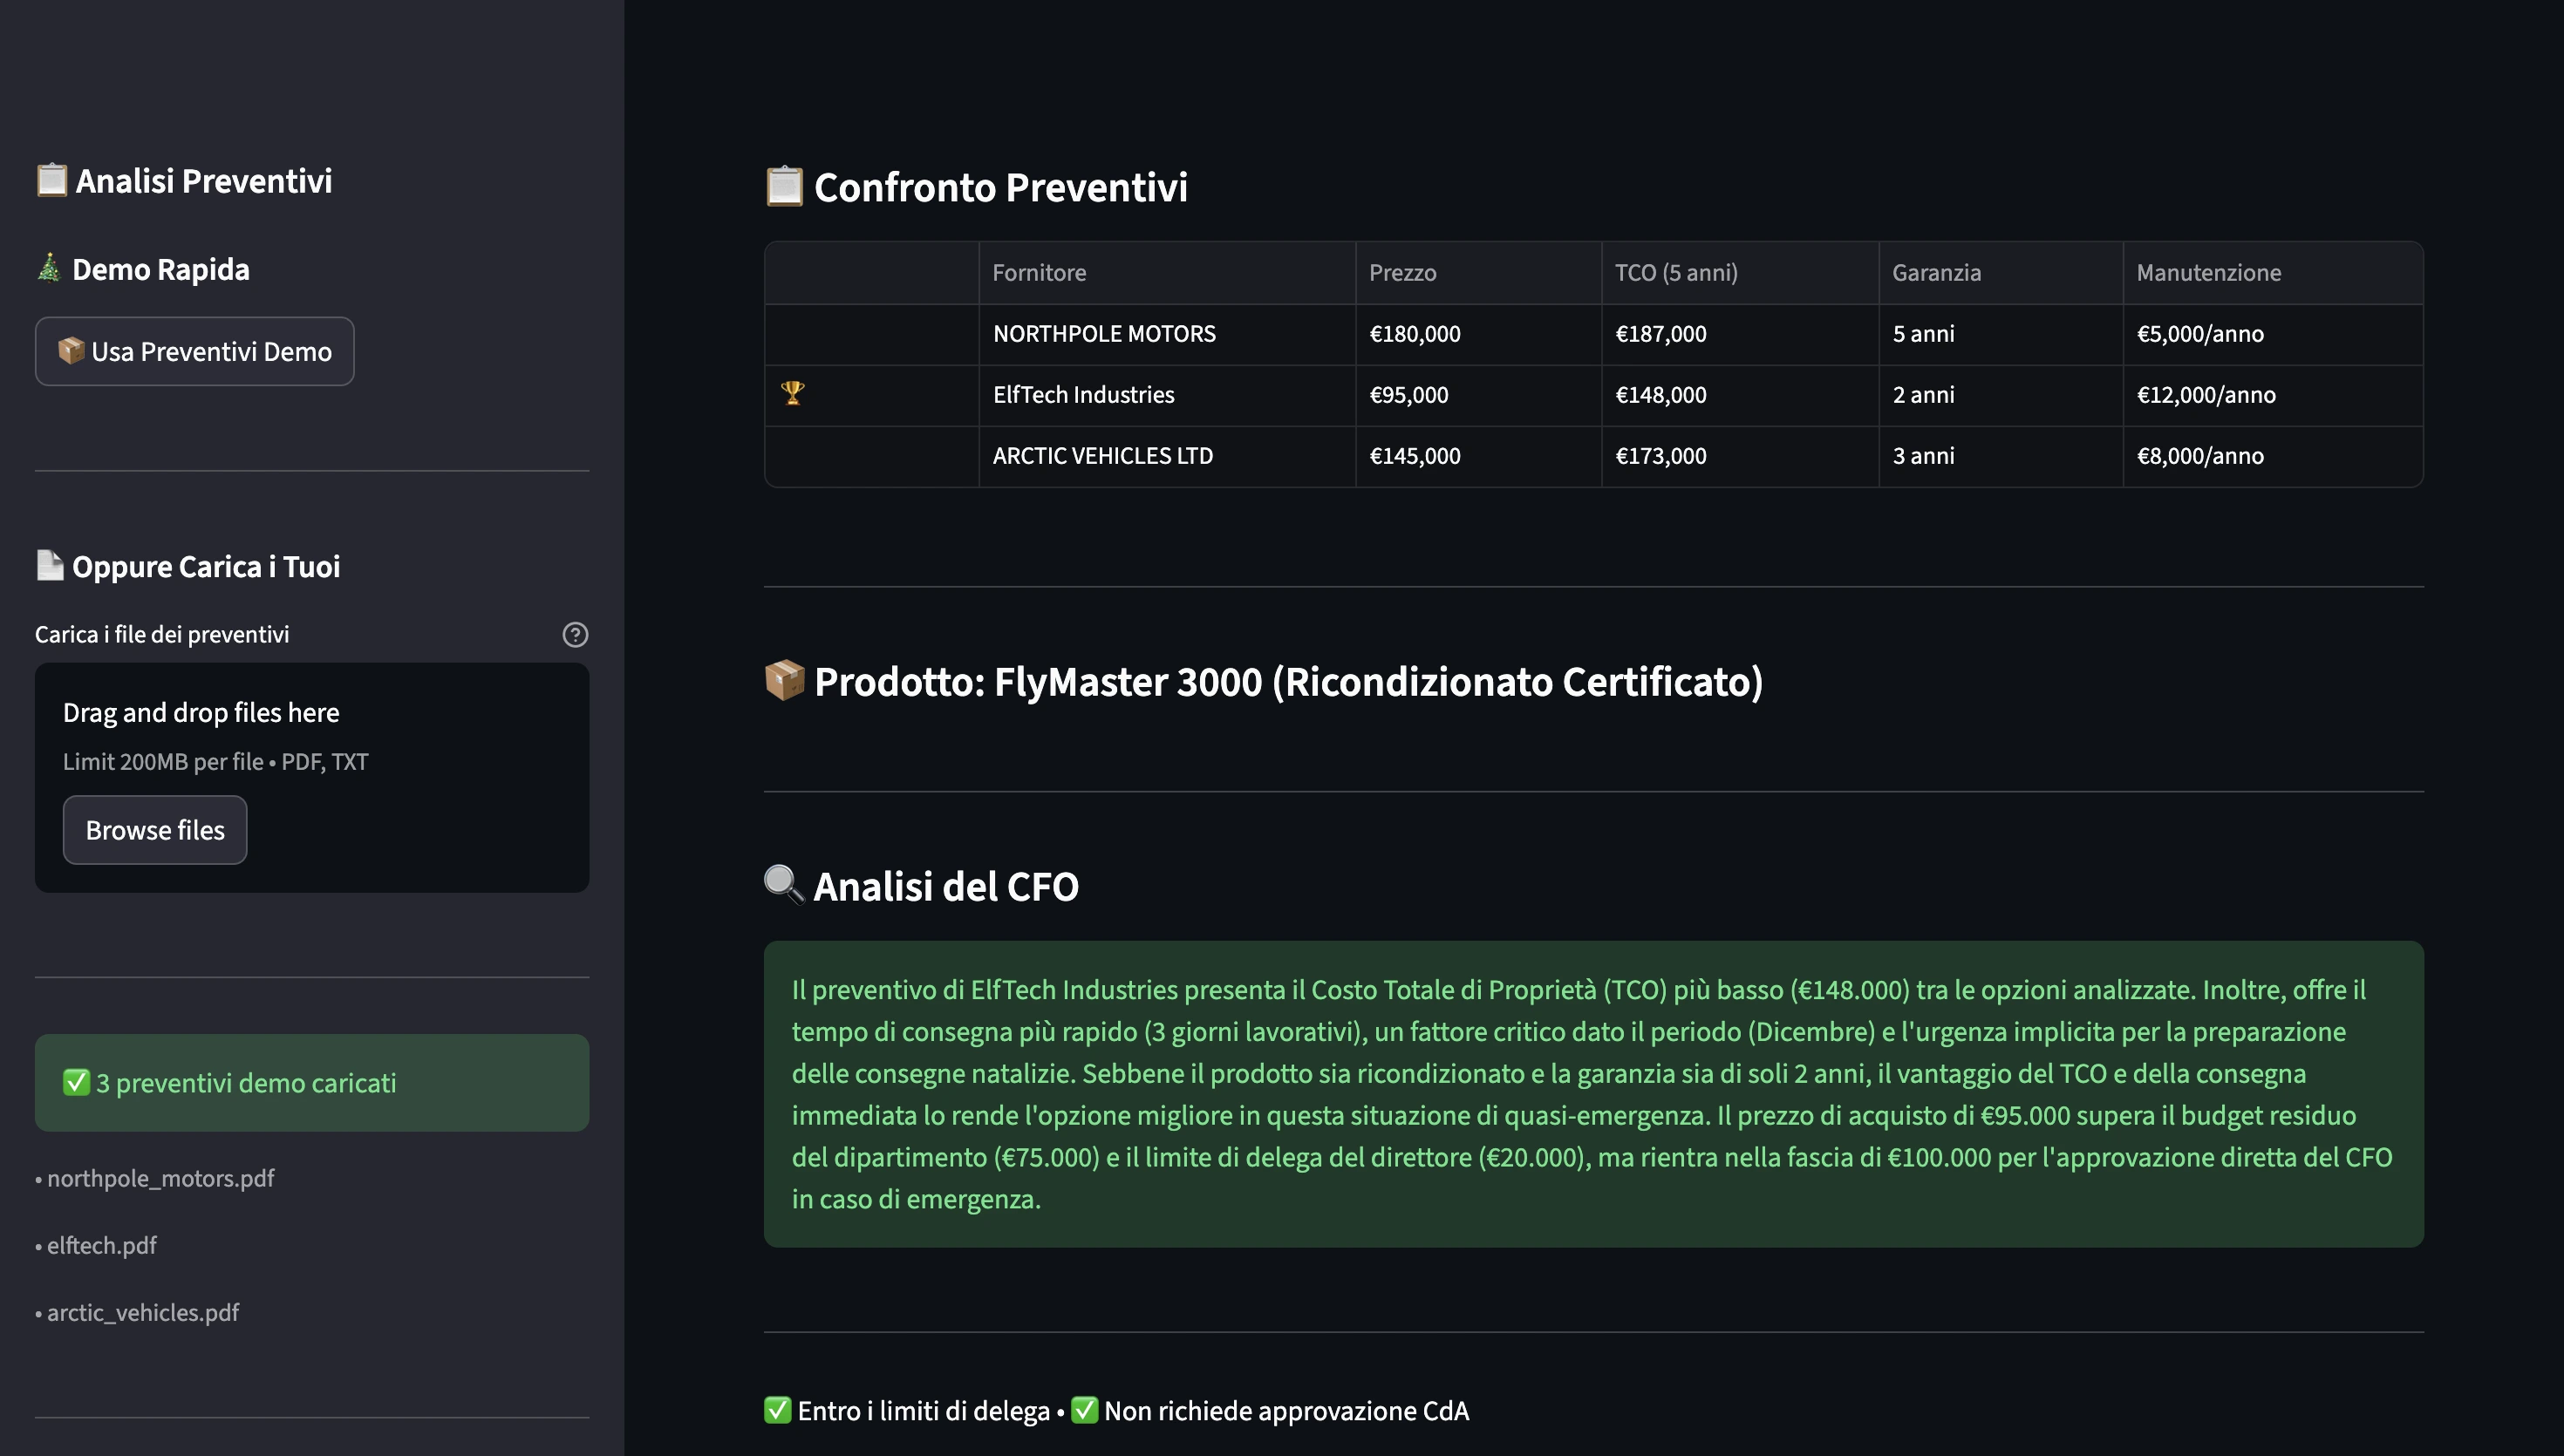Click the trophy icon marking ElfTech Industries
This screenshot has height=1456, width=2564.
point(791,394)
